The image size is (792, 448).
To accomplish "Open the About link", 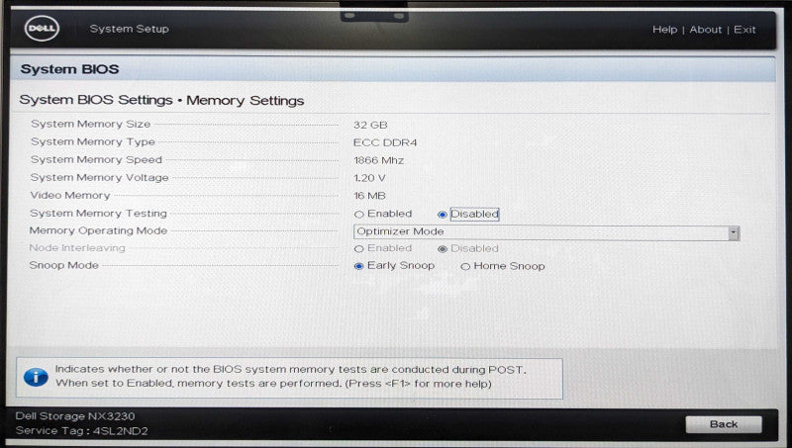I will click(705, 30).
